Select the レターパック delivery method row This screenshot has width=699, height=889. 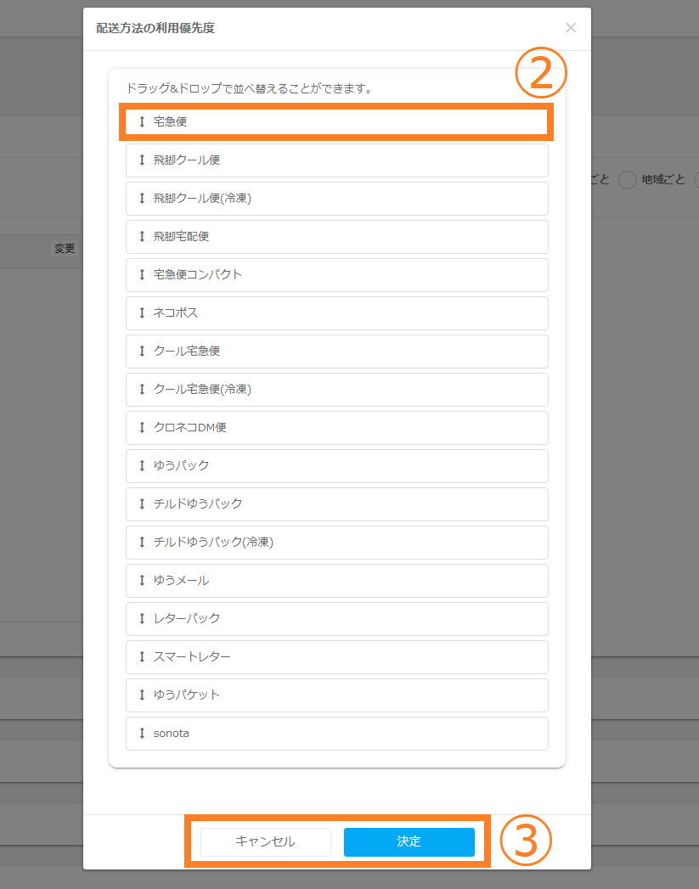(x=336, y=618)
